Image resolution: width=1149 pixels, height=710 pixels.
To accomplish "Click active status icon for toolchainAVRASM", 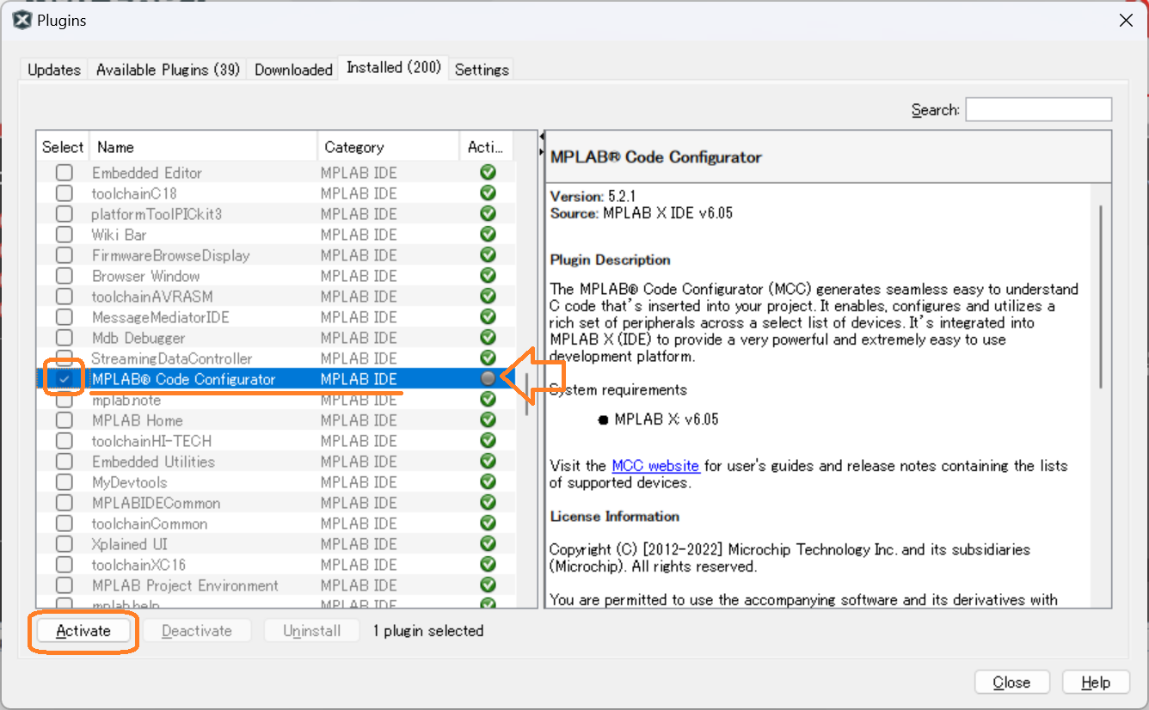I will click(488, 297).
